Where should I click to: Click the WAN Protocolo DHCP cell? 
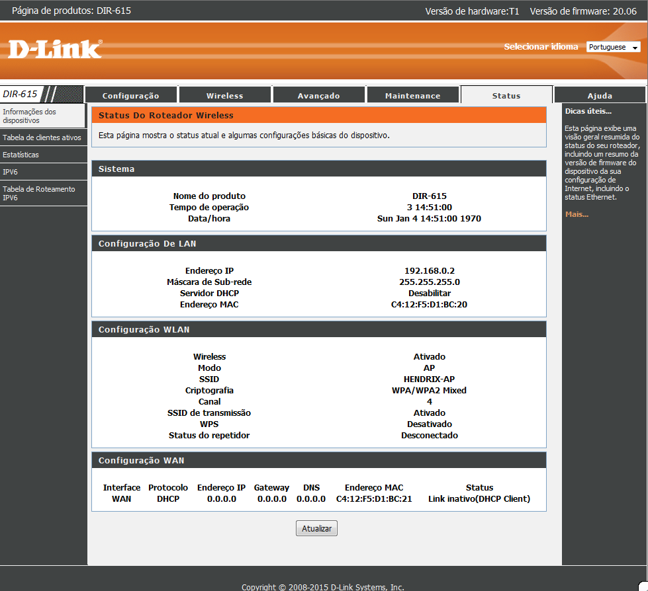tap(168, 499)
